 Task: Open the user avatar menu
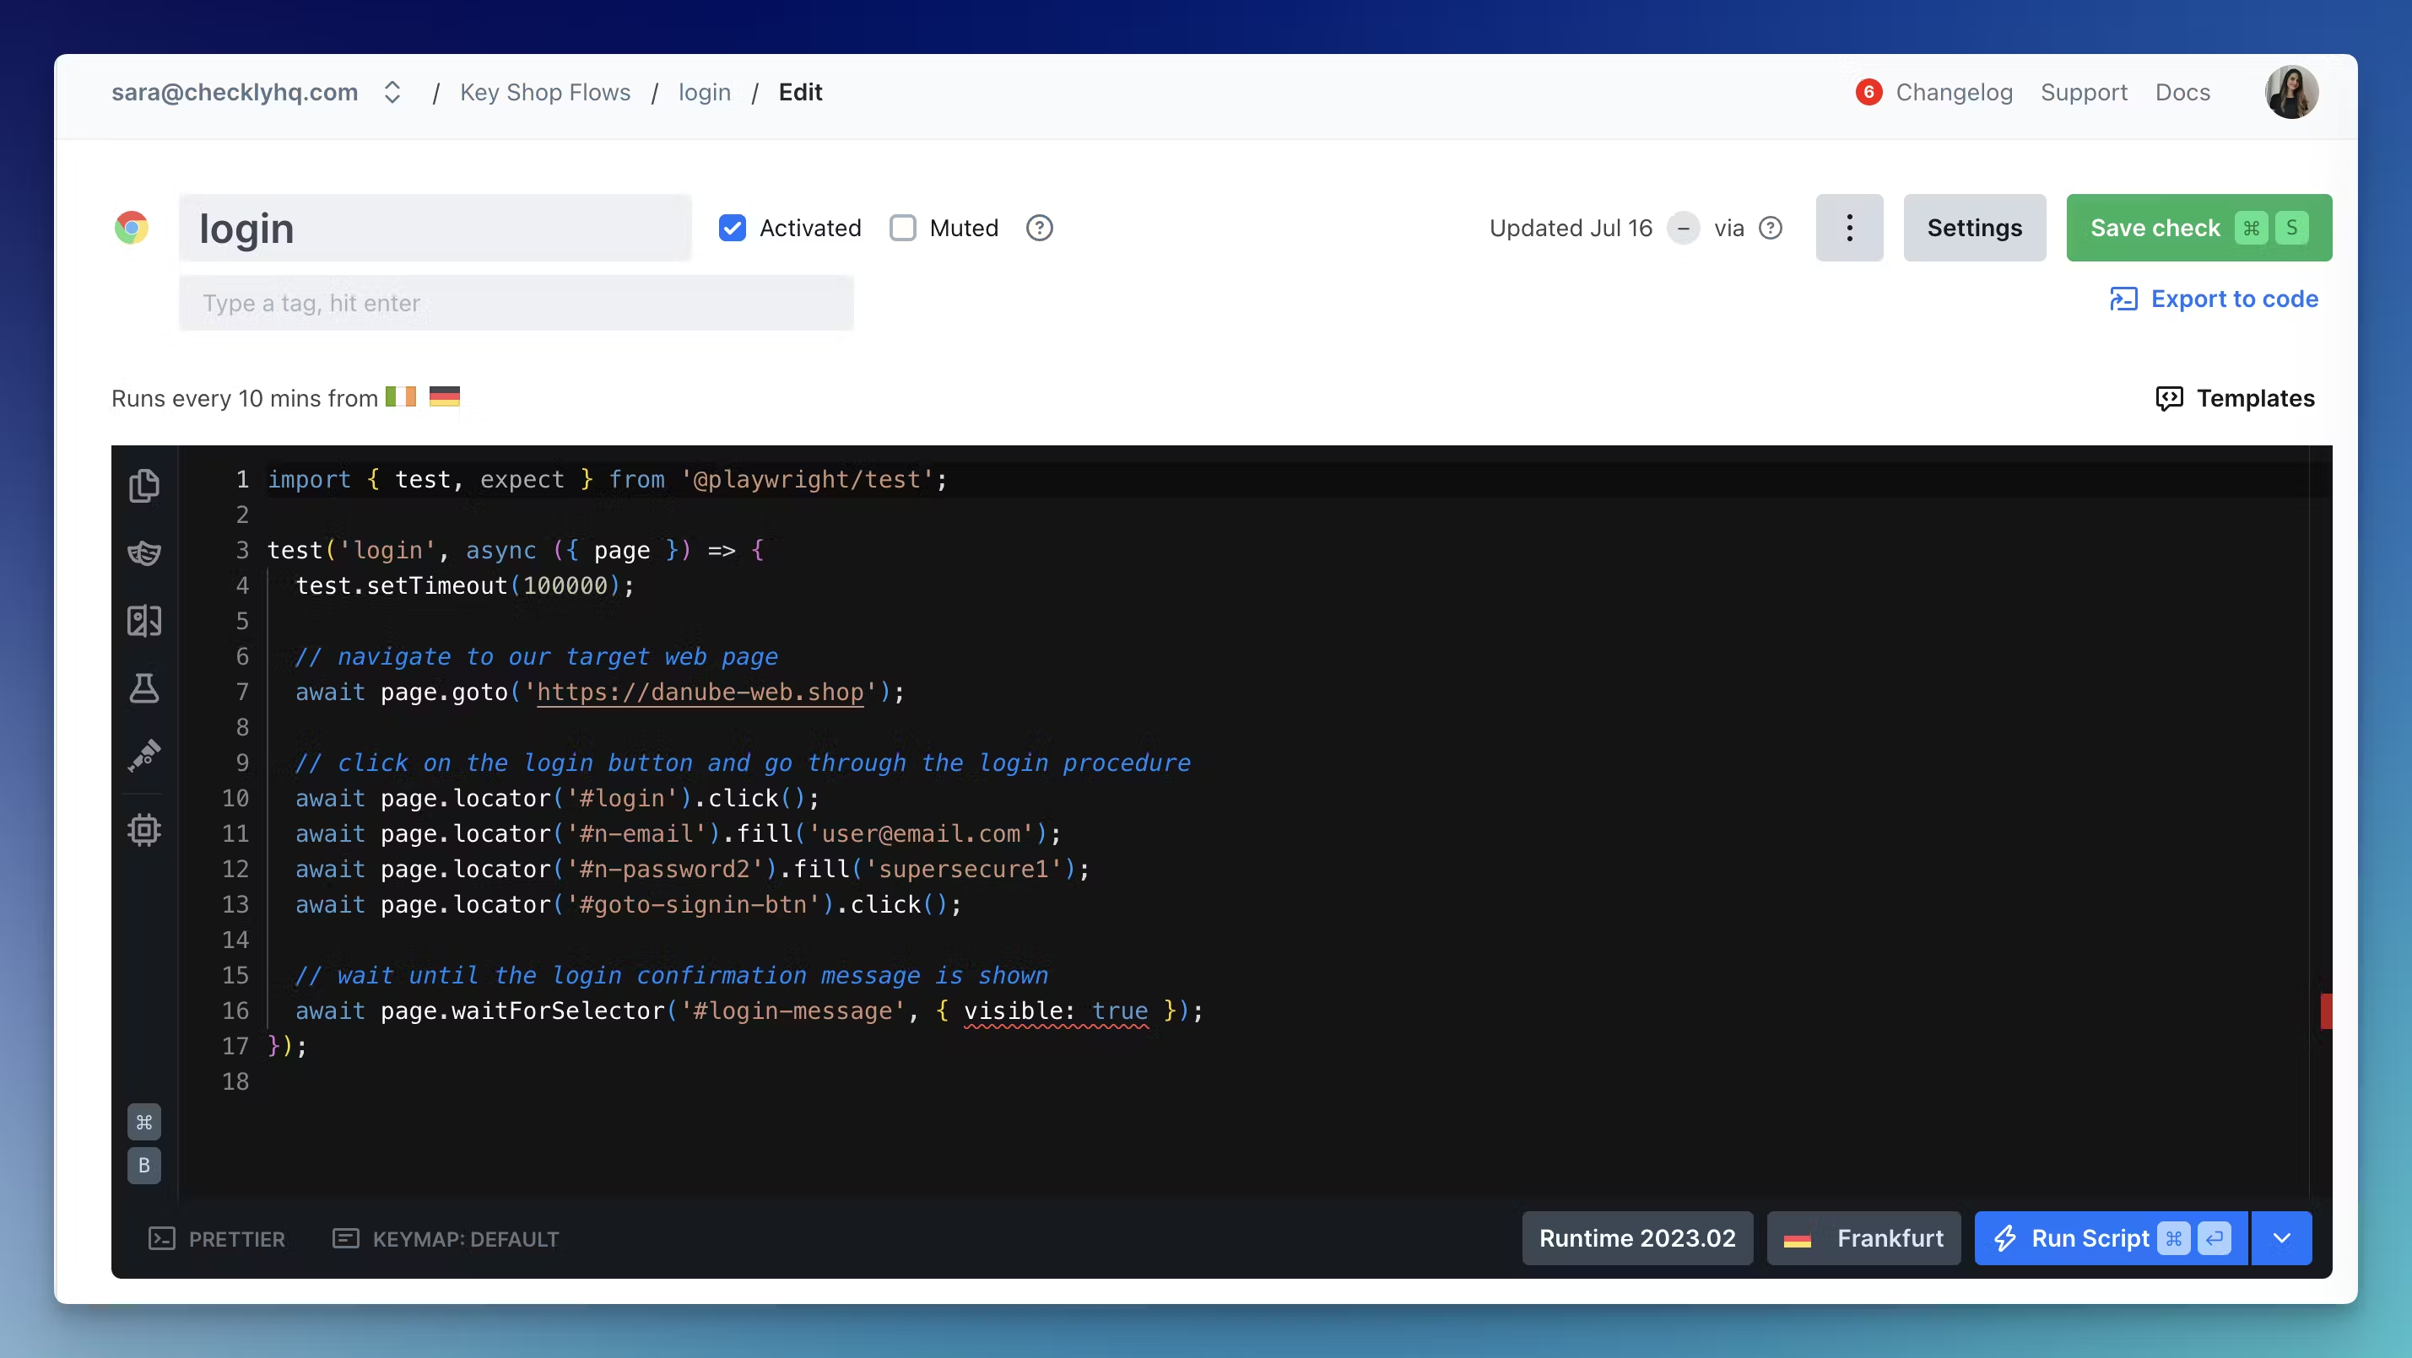point(2290,92)
